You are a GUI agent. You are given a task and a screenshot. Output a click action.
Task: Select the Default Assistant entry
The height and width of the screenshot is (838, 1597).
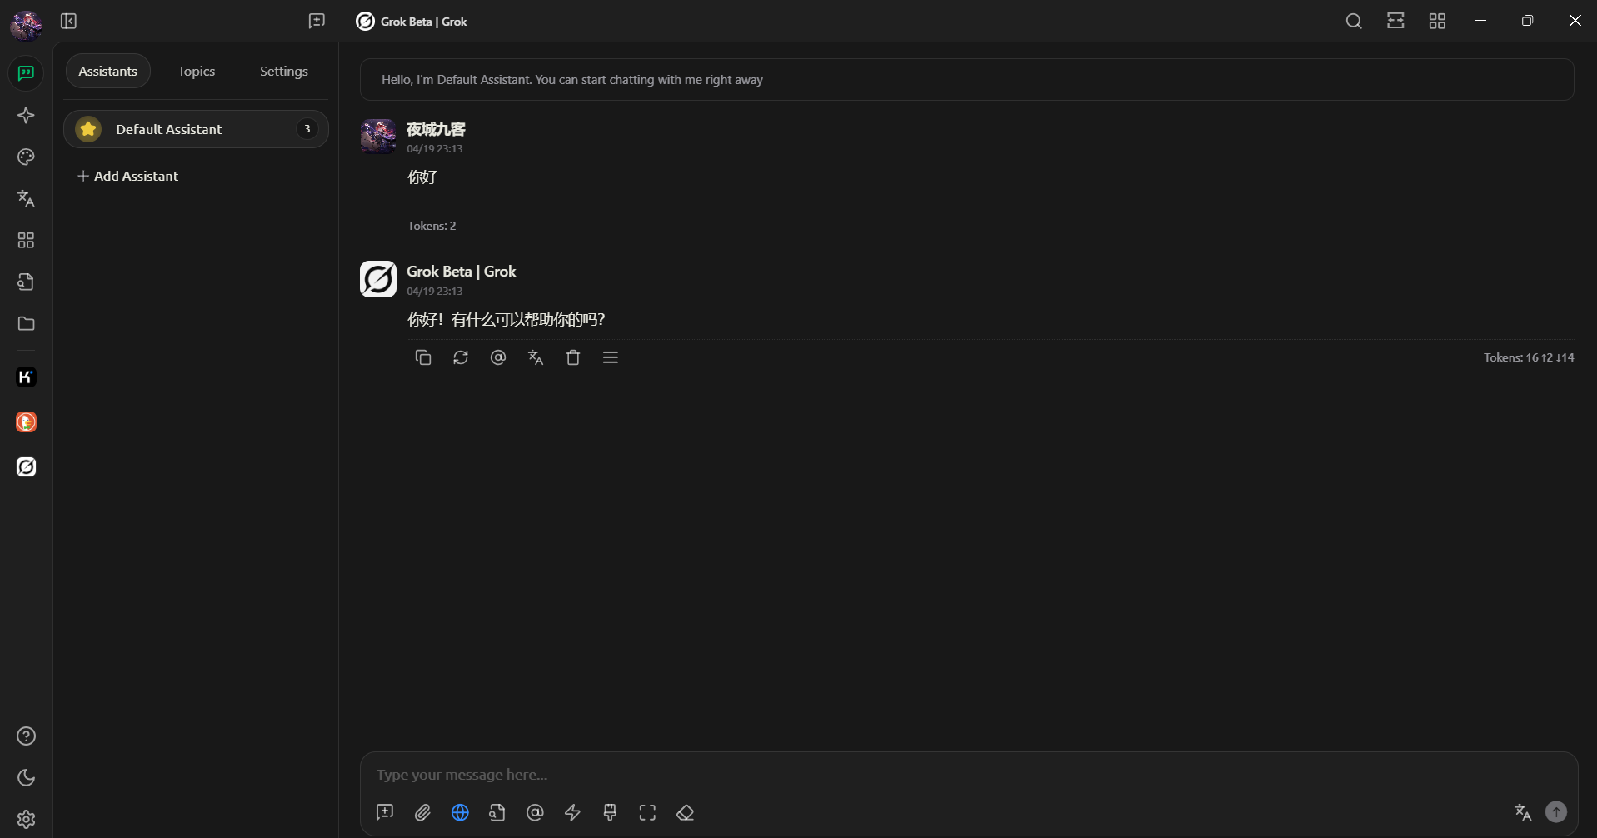tap(196, 129)
